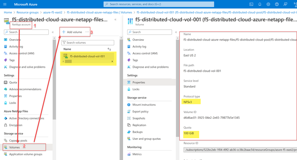297x160 pixels.
Task: Select Properties in the volume Settings menu
Action: (x=139, y=82)
